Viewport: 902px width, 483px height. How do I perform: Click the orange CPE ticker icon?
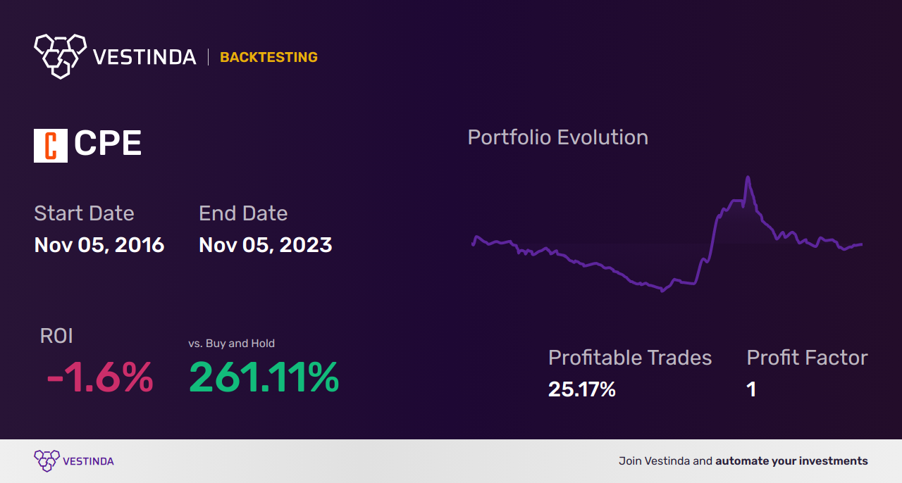(51, 145)
